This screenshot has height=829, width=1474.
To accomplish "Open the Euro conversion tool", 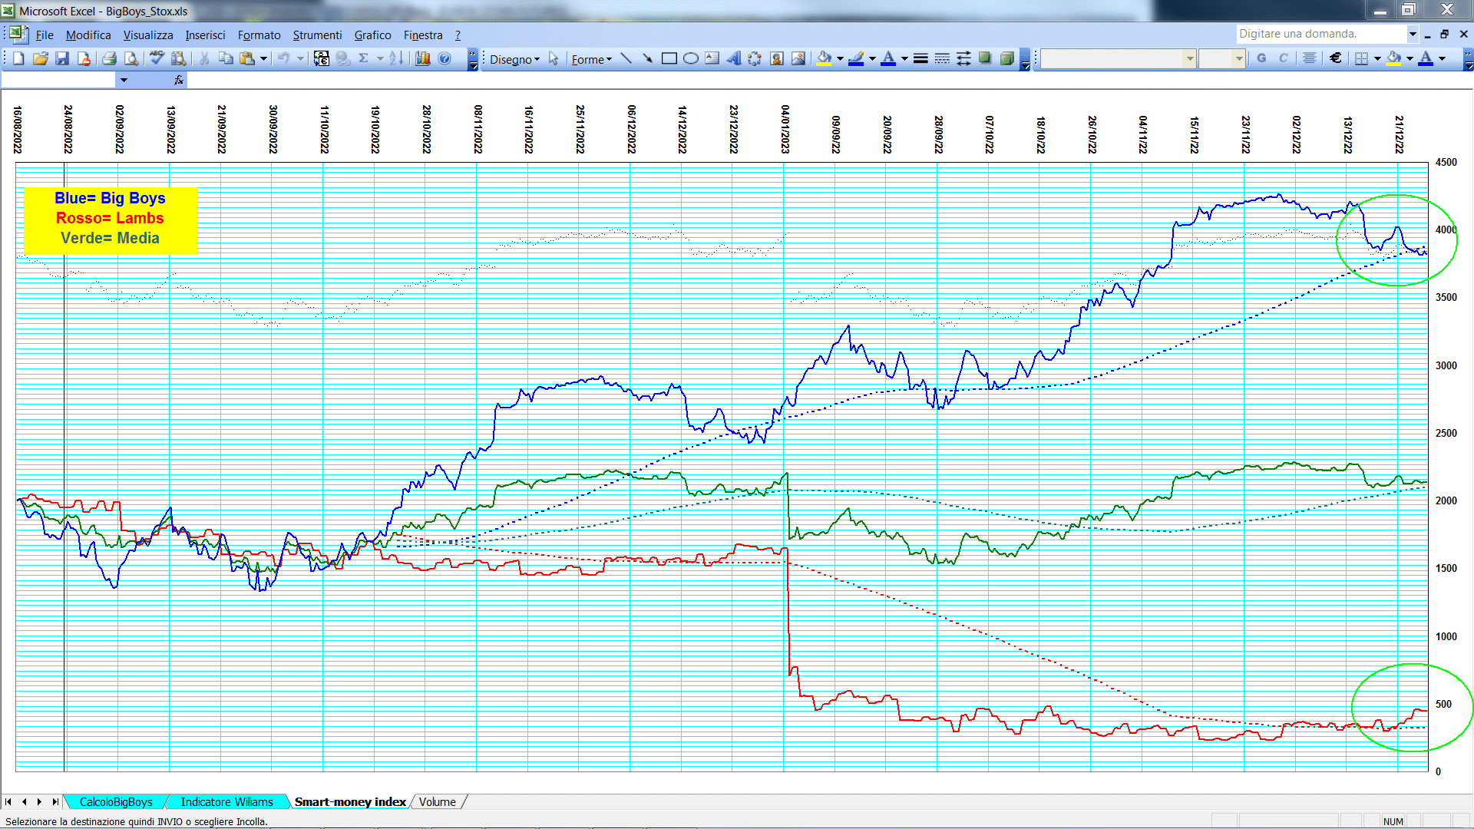I will (322, 59).
